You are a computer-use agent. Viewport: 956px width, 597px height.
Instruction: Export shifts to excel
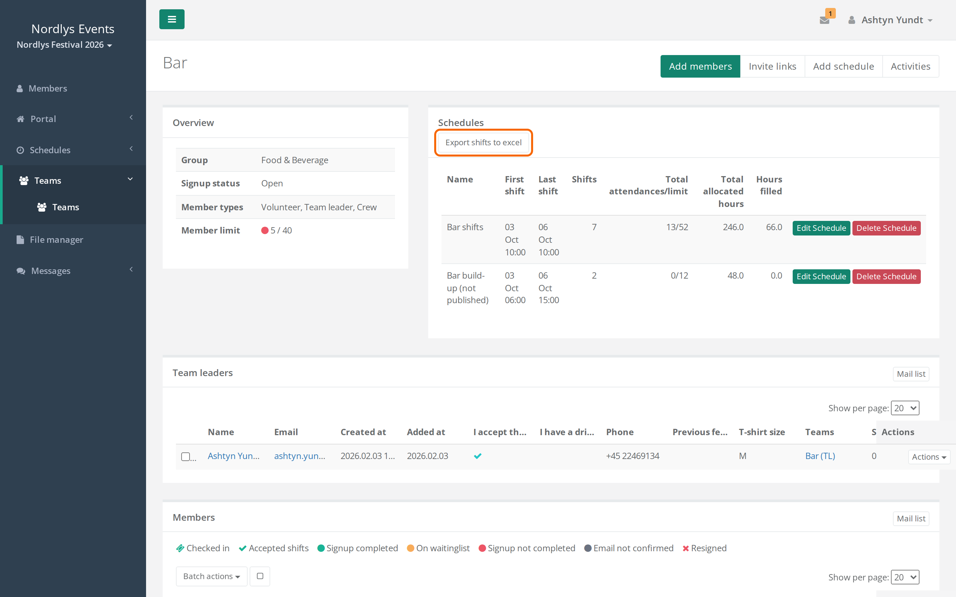[x=483, y=143]
